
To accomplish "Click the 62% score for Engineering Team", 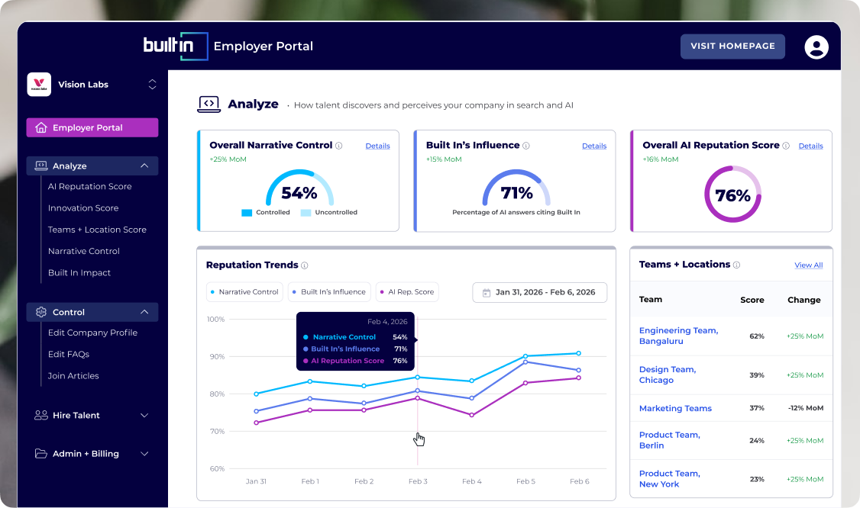I will click(x=757, y=336).
